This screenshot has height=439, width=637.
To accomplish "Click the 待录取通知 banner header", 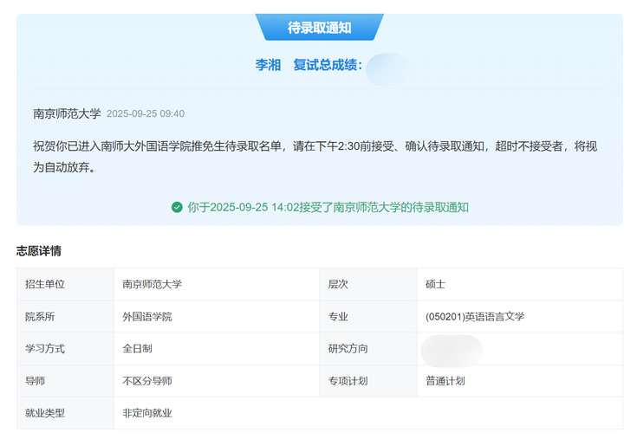I will 319,28.
